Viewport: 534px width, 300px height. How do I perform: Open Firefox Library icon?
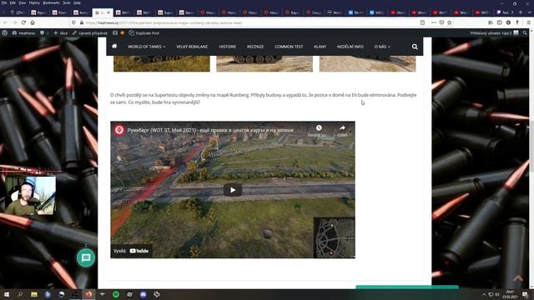click(491, 22)
